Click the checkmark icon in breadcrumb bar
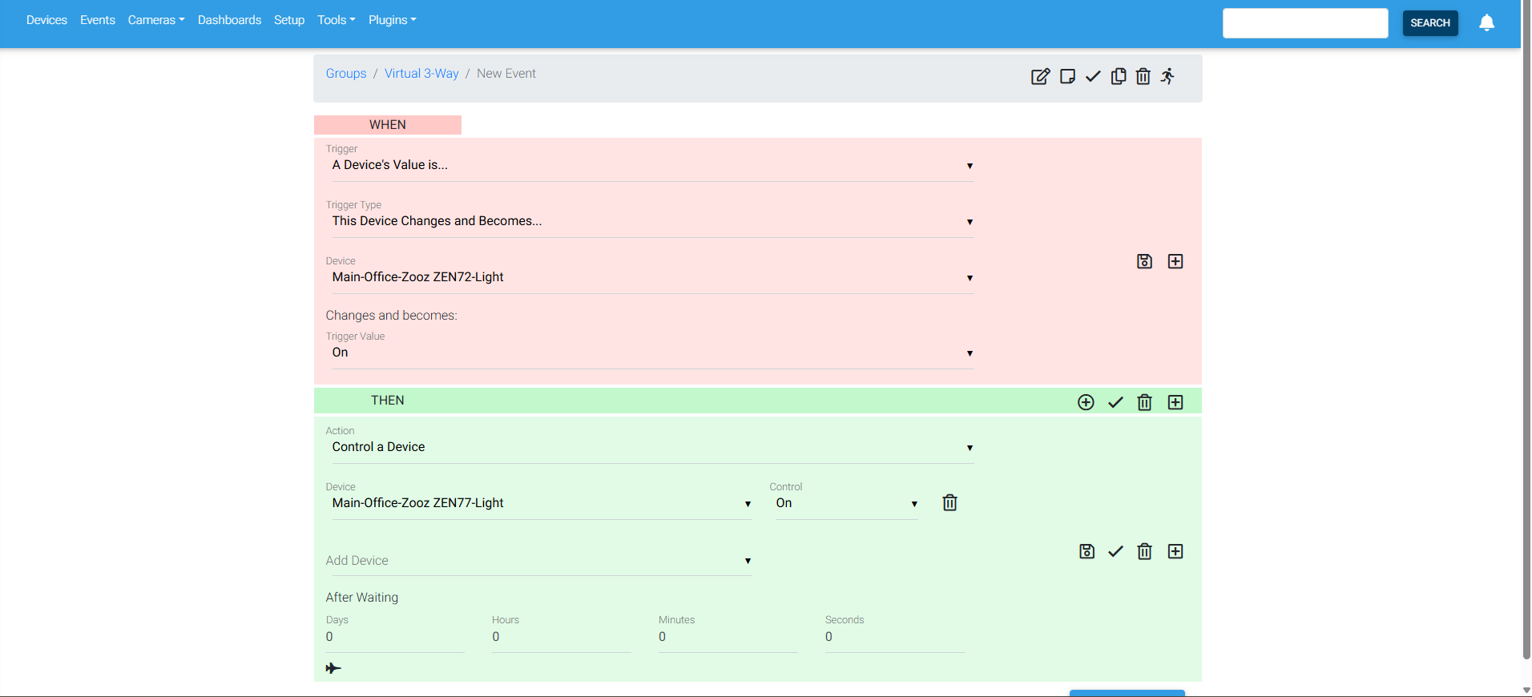The width and height of the screenshot is (1532, 697). click(1093, 76)
